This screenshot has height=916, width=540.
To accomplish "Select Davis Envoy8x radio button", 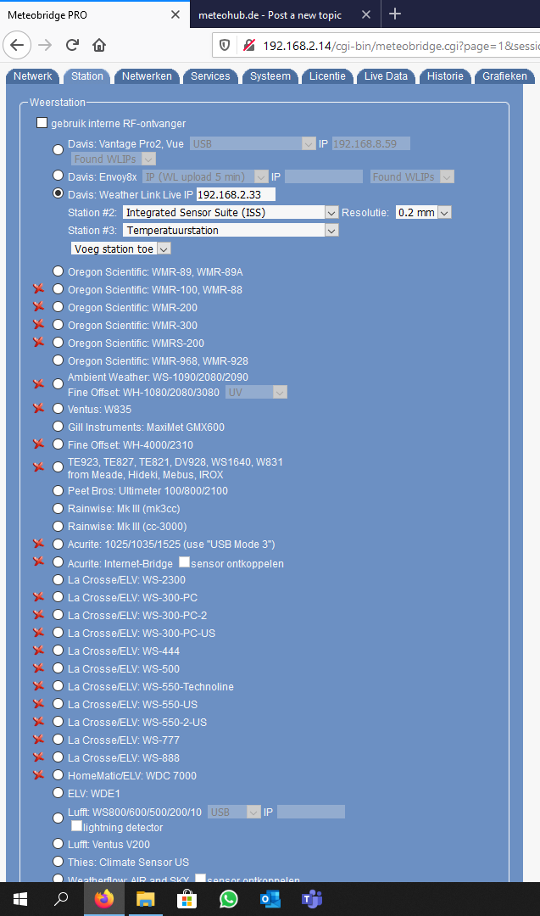I will [58, 176].
